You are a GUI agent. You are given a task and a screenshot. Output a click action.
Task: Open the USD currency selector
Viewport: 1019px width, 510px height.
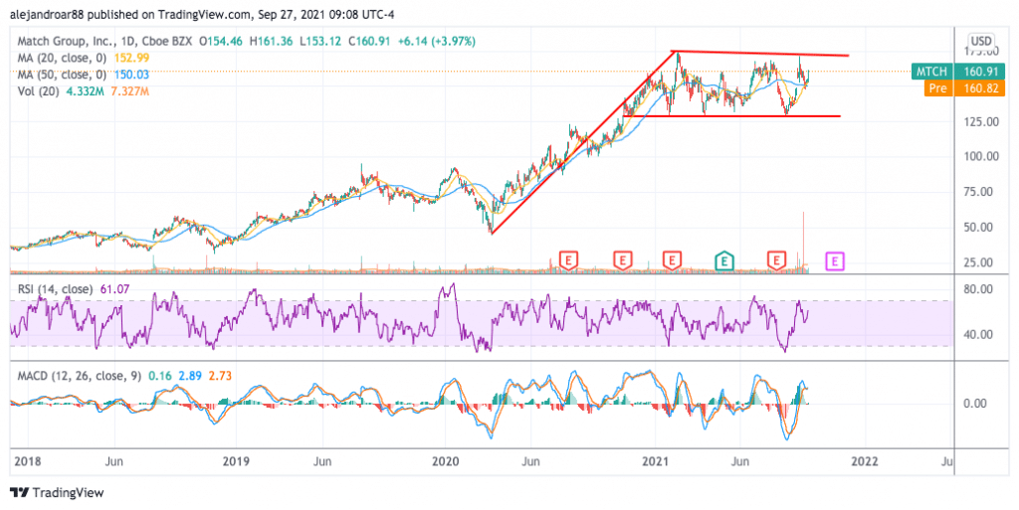tap(980, 40)
